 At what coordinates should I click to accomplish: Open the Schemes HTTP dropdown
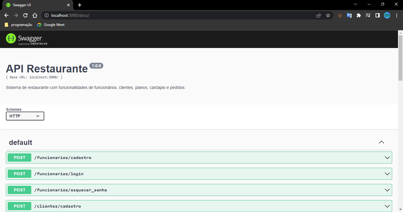[25, 116]
